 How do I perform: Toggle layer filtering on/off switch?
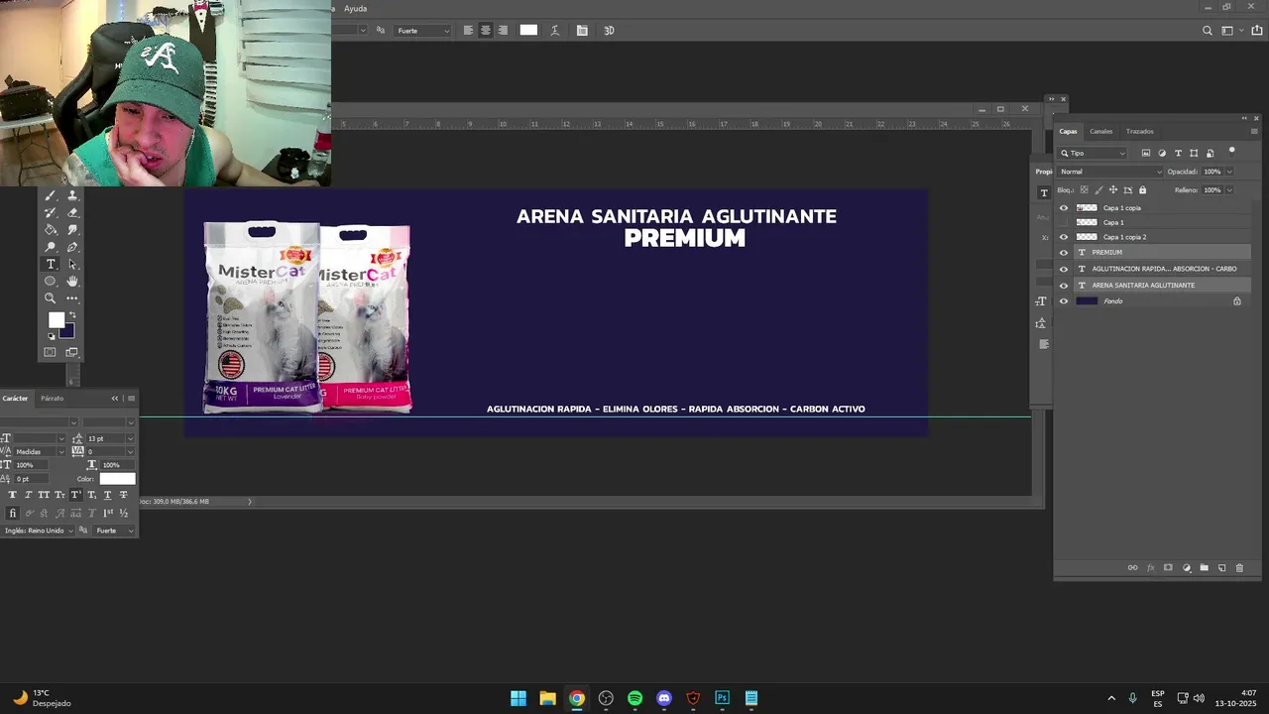coord(1232,152)
